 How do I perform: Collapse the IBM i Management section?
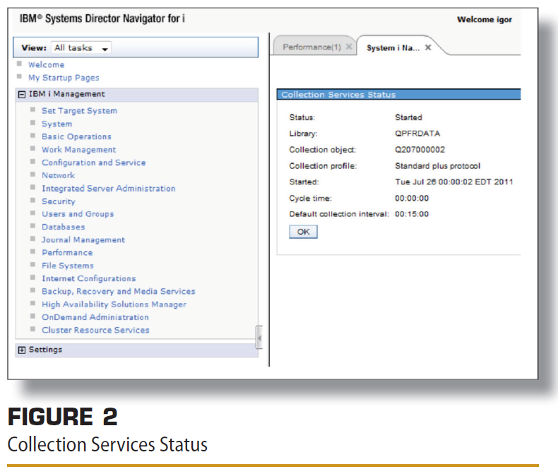tap(22, 94)
